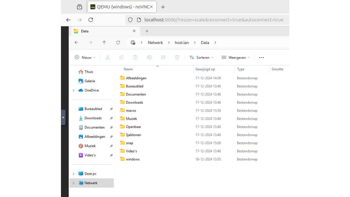The height and width of the screenshot is (197, 350).
Task: Open the Nieuw dropdown menu
Action: pos(85,57)
